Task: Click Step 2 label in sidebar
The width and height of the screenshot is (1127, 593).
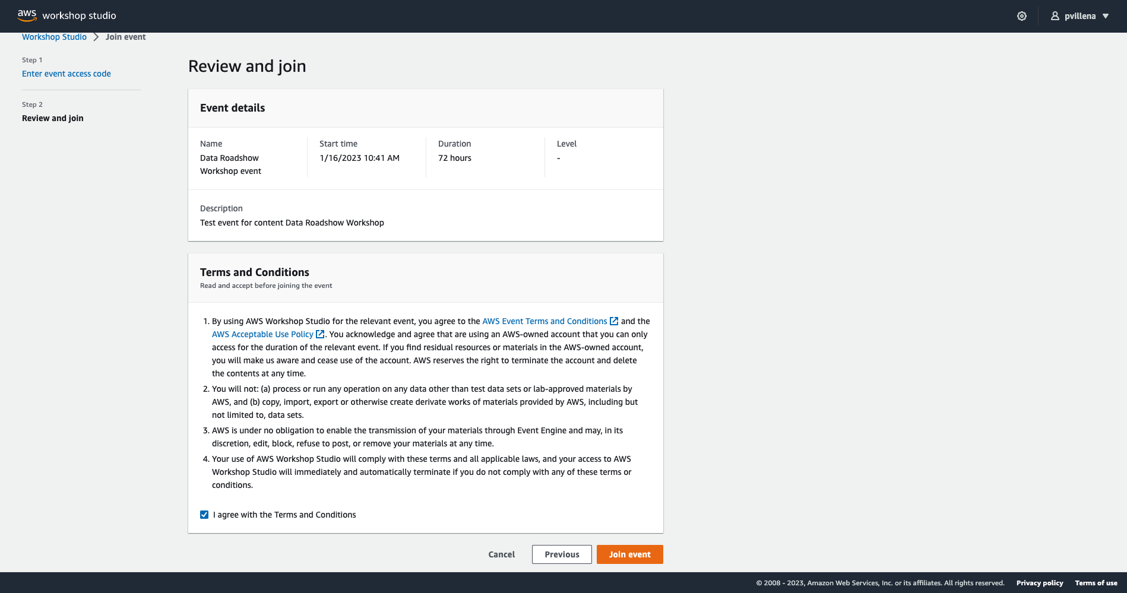Action: (32, 104)
